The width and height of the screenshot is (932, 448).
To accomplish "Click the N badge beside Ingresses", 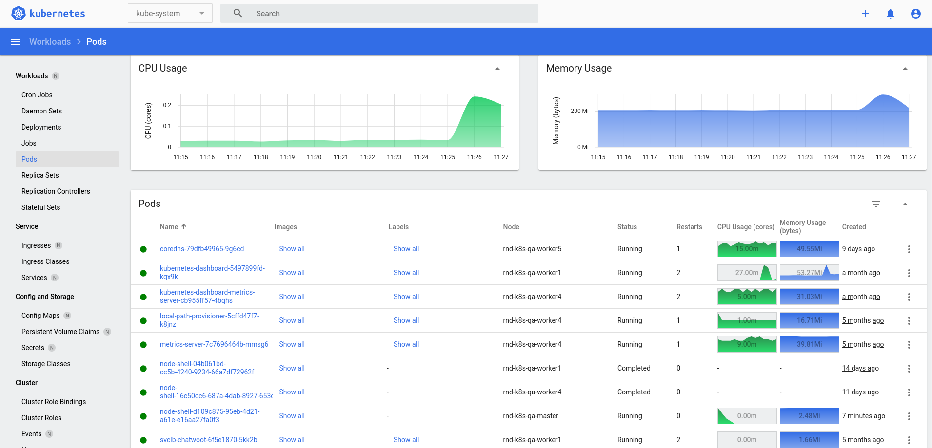I will tap(59, 245).
